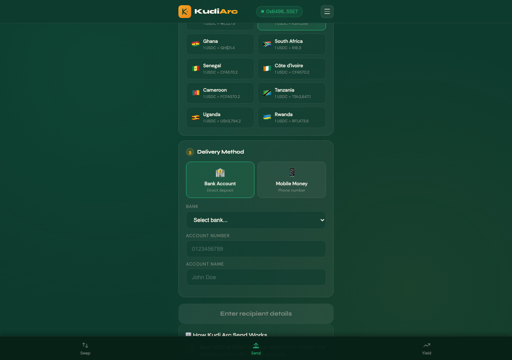Select Côte d'Ivoire as destination country
The image size is (512, 360).
pos(292,68)
